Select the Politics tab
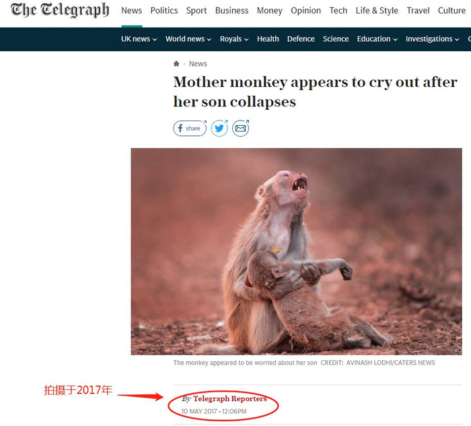 [x=164, y=11]
